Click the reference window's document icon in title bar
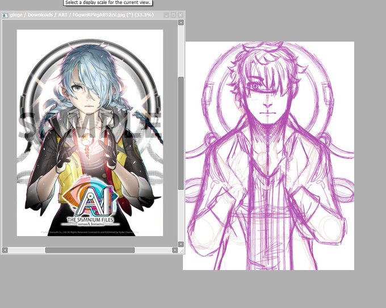Viewport: 386px width, 308px height. pos(5,15)
